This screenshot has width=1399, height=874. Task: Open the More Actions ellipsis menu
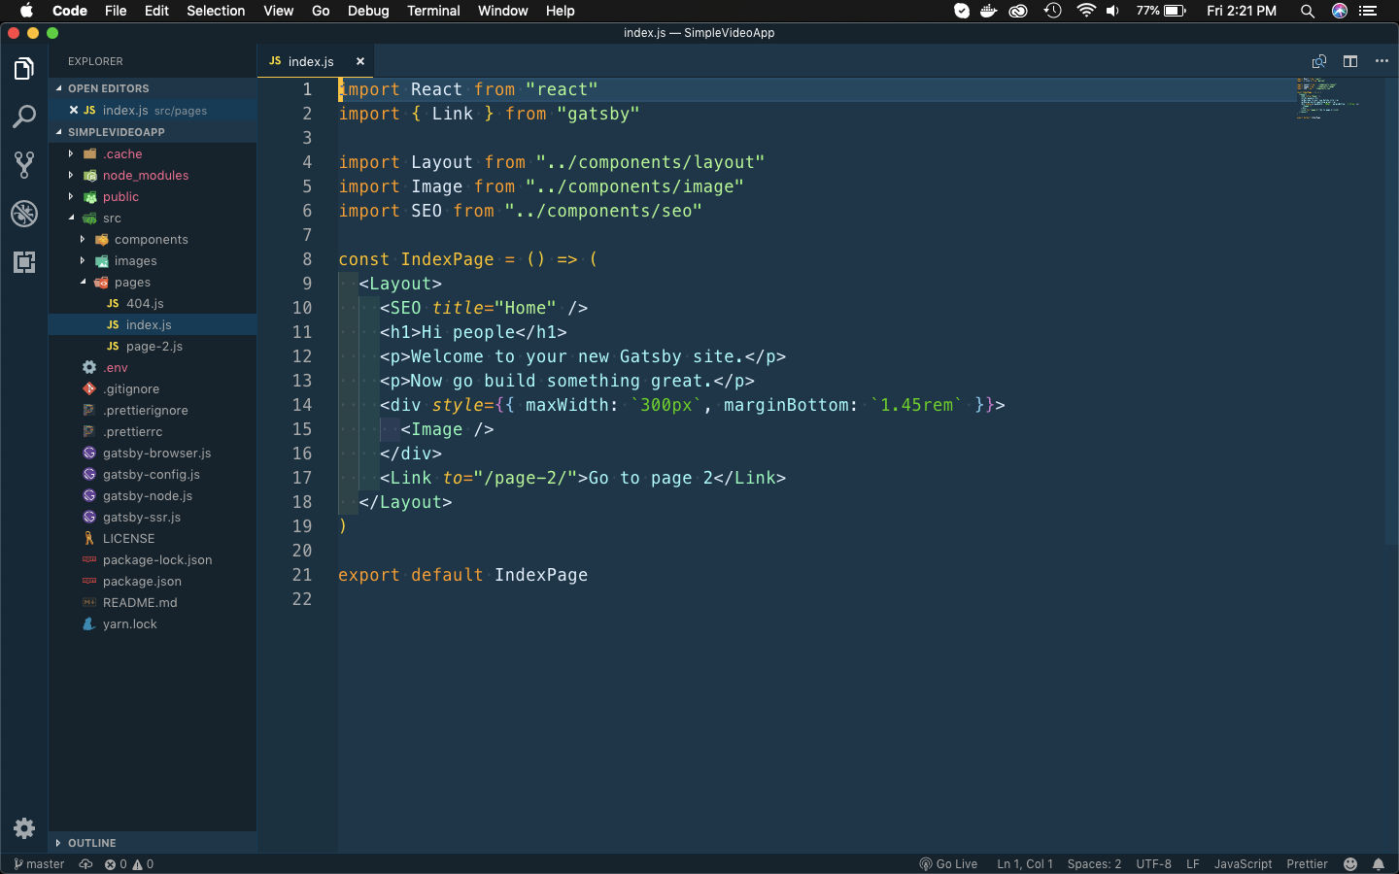point(1382,61)
